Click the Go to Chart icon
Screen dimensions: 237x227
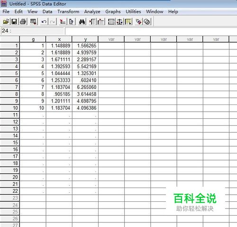(x=63, y=21)
